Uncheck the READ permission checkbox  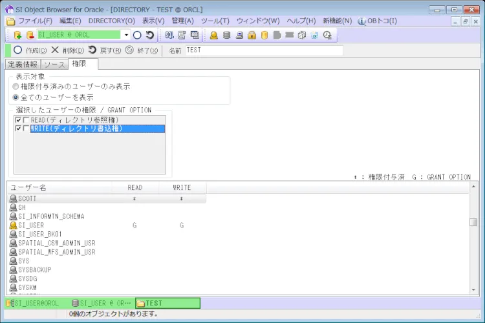pyautogui.click(x=19, y=120)
